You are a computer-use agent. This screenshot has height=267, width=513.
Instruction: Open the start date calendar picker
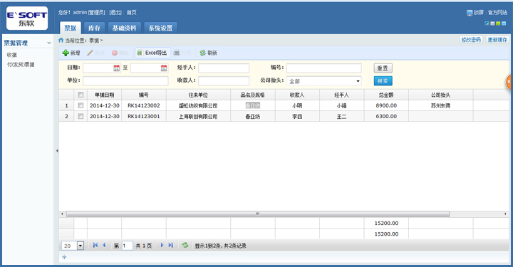[x=117, y=68]
